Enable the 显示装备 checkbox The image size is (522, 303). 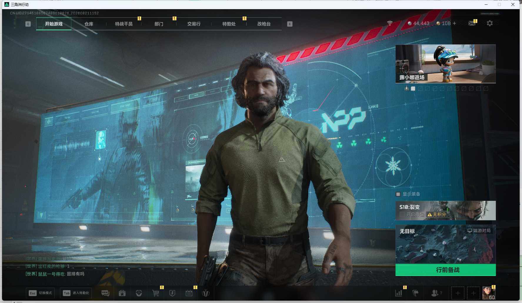[x=398, y=194]
